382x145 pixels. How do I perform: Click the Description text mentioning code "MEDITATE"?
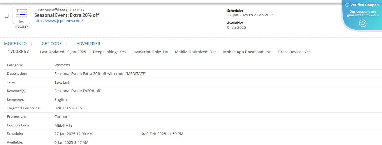(x=100, y=74)
